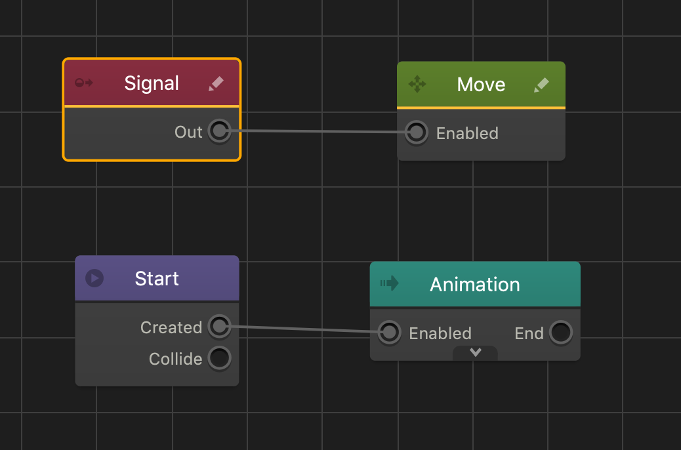Click the wire connecting Signal to Move

tap(318, 132)
